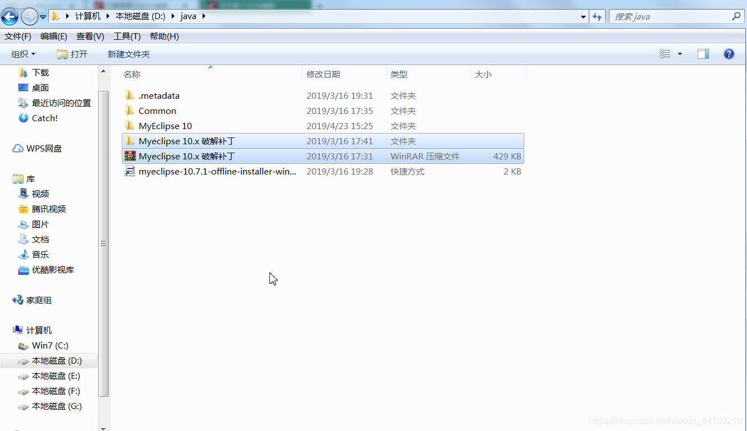Click Catch! icon in navigation pane

23,118
